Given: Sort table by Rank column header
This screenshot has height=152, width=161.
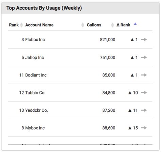Looking at the screenshot, I should [x=14, y=25].
